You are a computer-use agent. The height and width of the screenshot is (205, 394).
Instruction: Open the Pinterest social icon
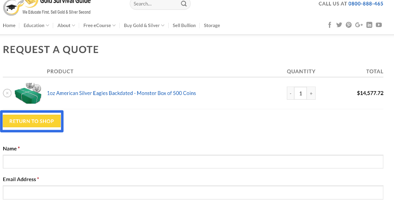349,25
